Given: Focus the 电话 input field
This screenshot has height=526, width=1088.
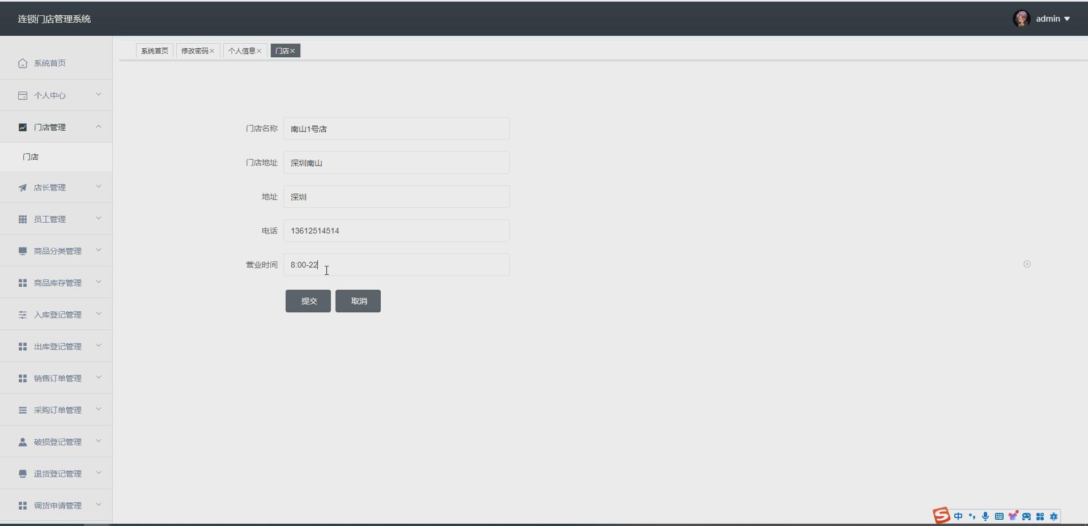Looking at the screenshot, I should tap(397, 231).
